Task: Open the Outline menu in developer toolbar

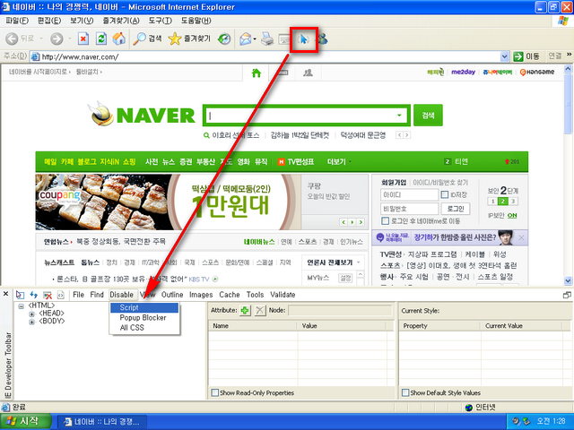Action: coord(172,295)
